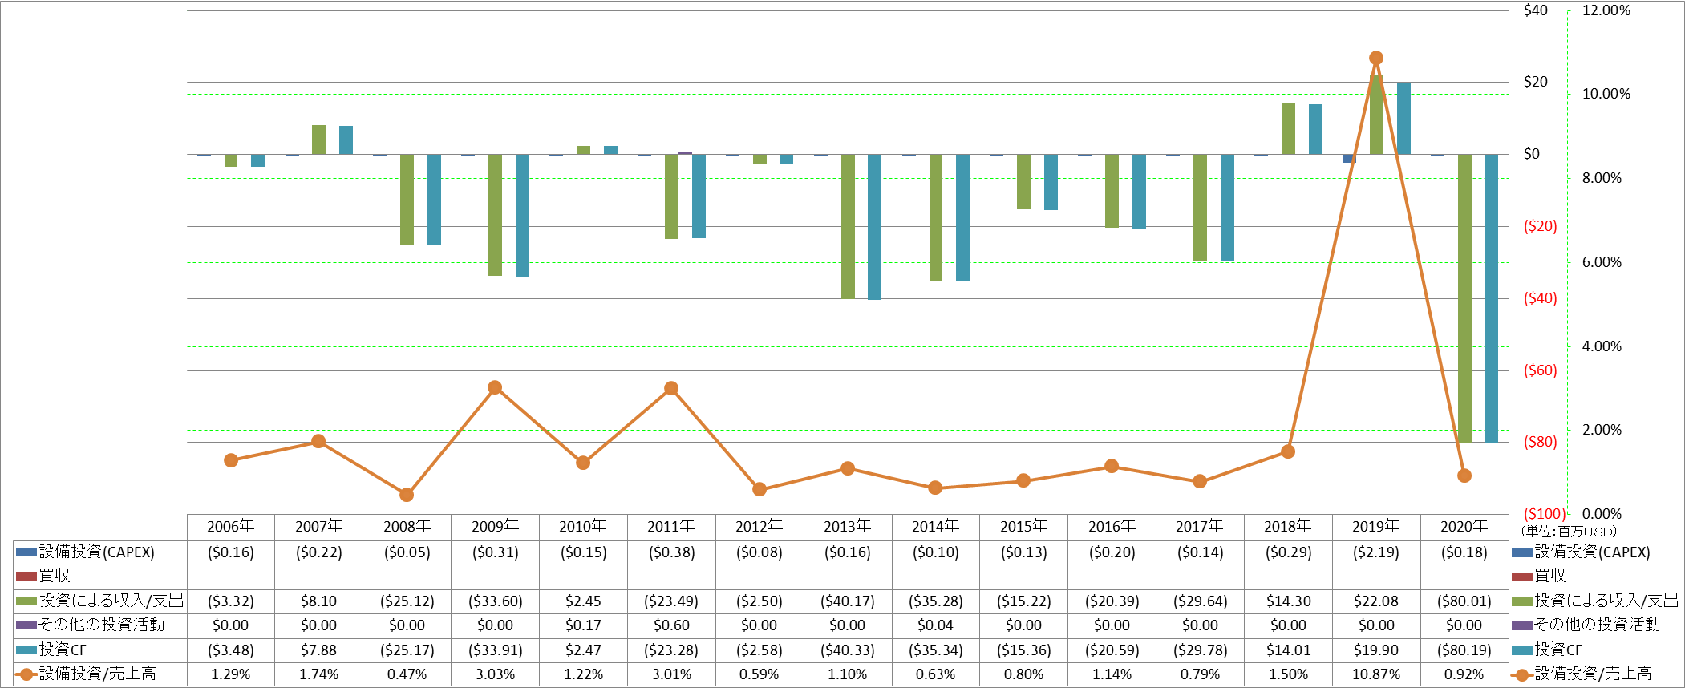Click the $19.90 投資CF cell
The width and height of the screenshot is (1685, 688).
point(1376,650)
